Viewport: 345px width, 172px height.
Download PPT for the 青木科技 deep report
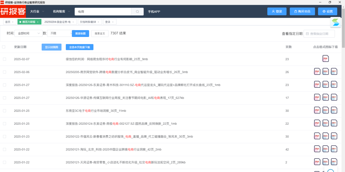(334, 85)
